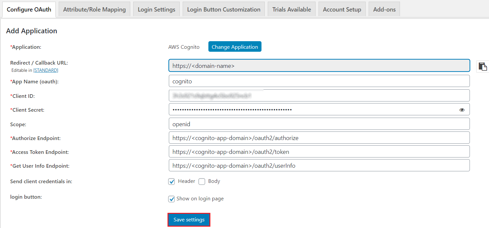Click the Save settings button
This screenshot has width=489, height=228.
click(189, 219)
